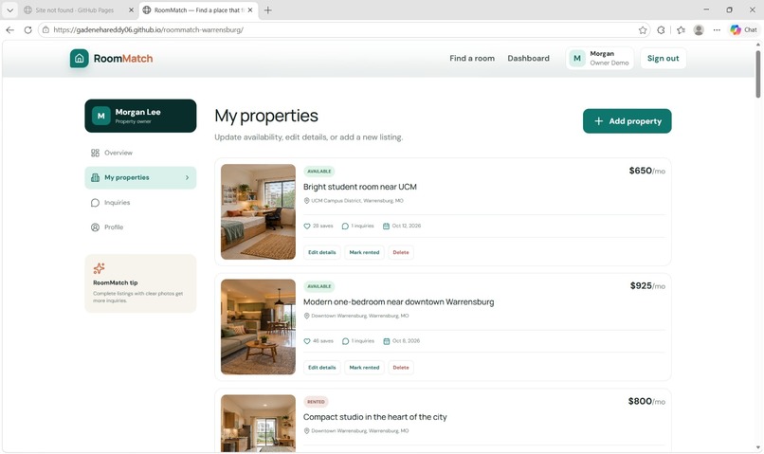Click inquiries bubble icon on Modern one-bedroom listing
Screen dimensions: 764x454
coord(345,341)
